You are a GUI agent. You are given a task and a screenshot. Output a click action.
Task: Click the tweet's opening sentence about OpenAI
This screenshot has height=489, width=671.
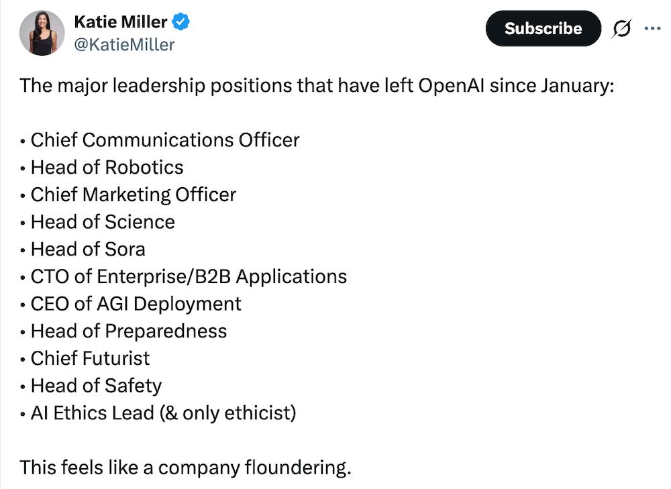pos(317,86)
